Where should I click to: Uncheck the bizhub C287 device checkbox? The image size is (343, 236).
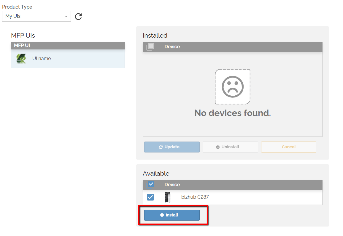pos(150,197)
